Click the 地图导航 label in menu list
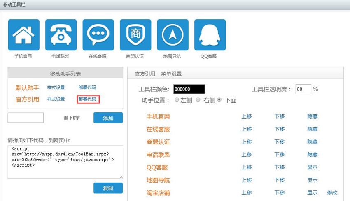Viewport: 350px width, 201px height. point(158,180)
